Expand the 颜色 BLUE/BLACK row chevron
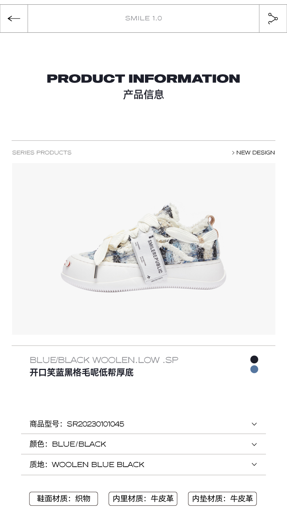Image resolution: width=287 pixels, height=522 pixels. pos(254,445)
